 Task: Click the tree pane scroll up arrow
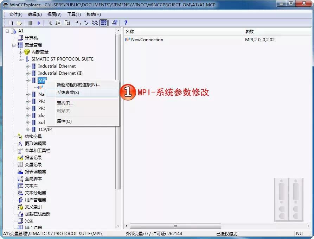tap(118, 31)
